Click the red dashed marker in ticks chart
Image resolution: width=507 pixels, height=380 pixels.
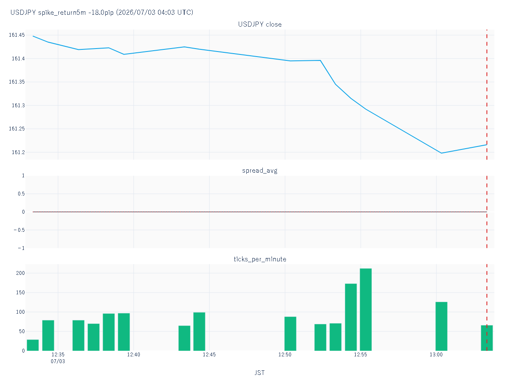click(487, 307)
